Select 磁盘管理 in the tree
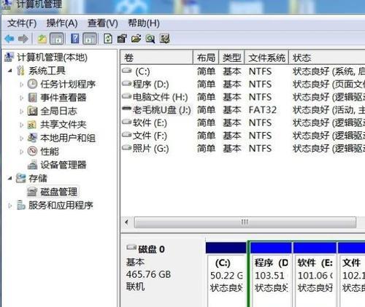The image size is (365, 307). [59, 192]
